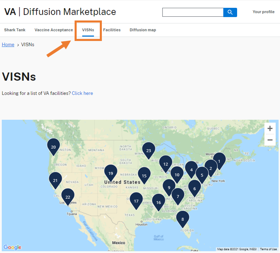Open VA Diffusion Marketplace home logo
This screenshot has height=253, width=280.
[60, 12]
